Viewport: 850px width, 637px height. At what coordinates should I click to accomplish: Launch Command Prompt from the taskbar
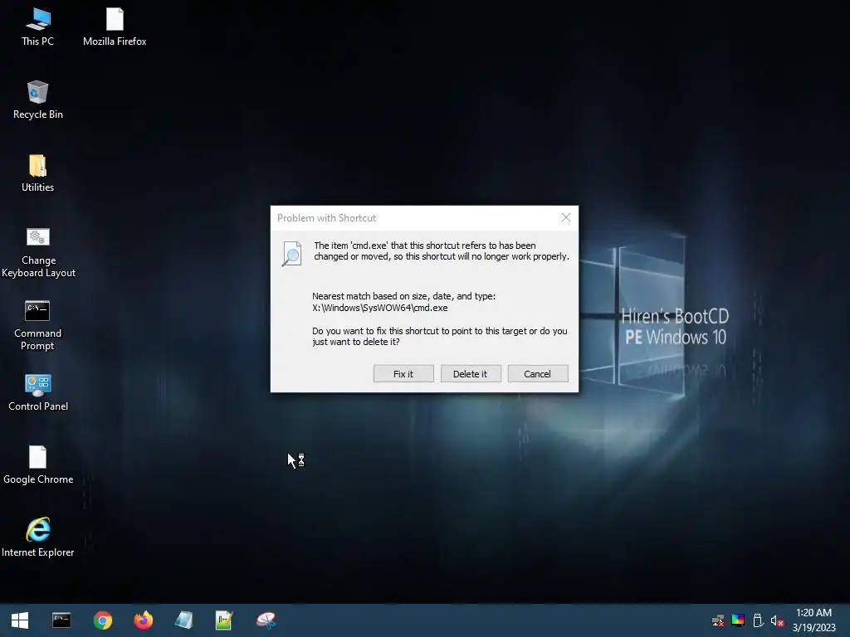pyautogui.click(x=61, y=620)
